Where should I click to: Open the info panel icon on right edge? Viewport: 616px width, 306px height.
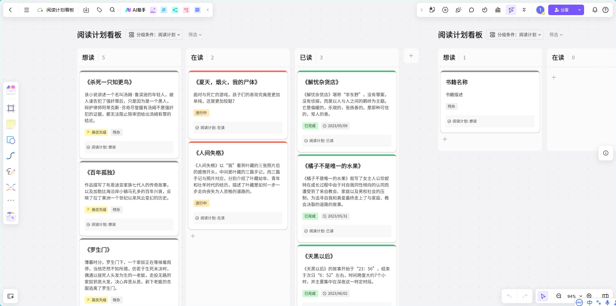coord(605,153)
